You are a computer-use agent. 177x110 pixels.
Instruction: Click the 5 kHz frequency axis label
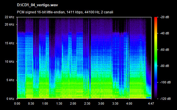tap(10, 80)
